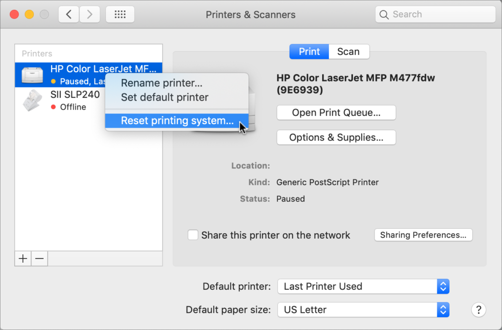The height and width of the screenshot is (330, 502).
Task: Click the add printer plus button
Action: coord(23,259)
